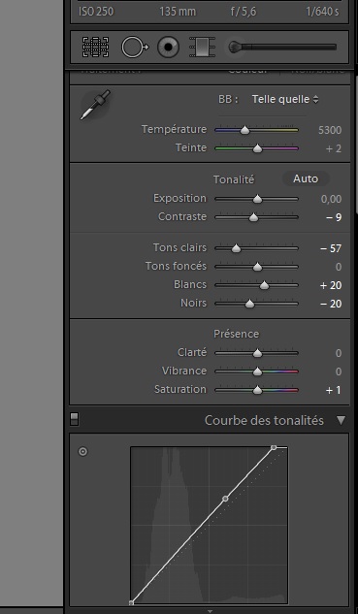358x614 pixels.
Task: Click the Température slider handle
Action: click(244, 130)
